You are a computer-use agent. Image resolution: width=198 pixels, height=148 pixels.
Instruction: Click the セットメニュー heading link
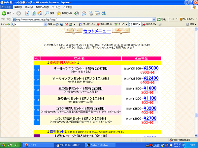click(97, 31)
